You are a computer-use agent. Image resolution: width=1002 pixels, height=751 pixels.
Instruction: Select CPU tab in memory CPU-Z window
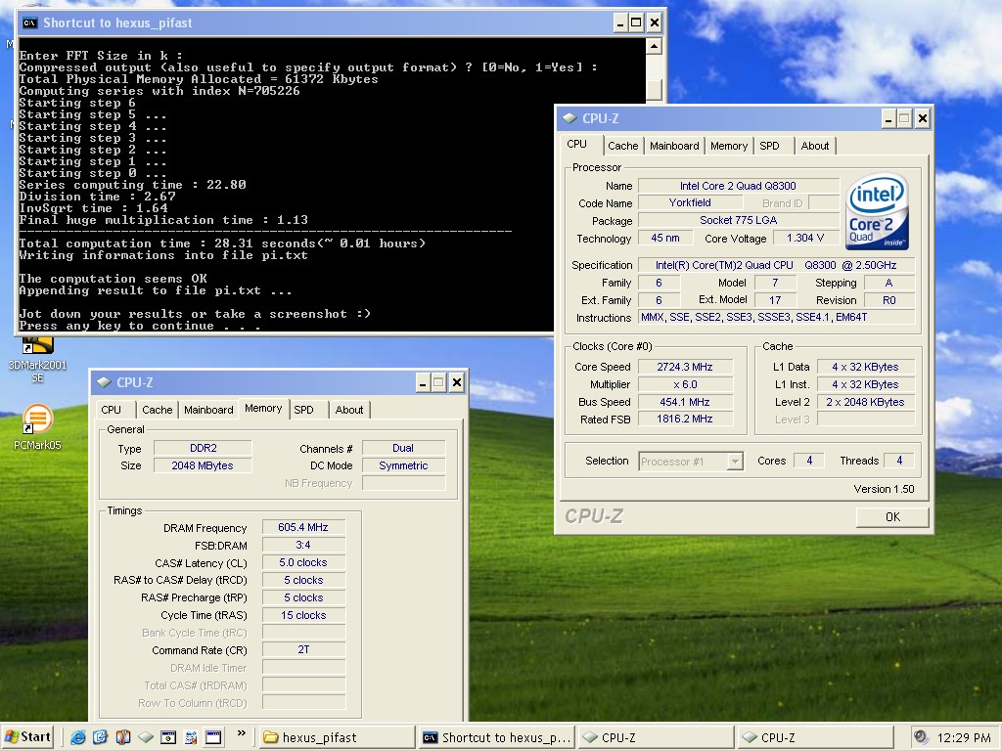click(112, 410)
